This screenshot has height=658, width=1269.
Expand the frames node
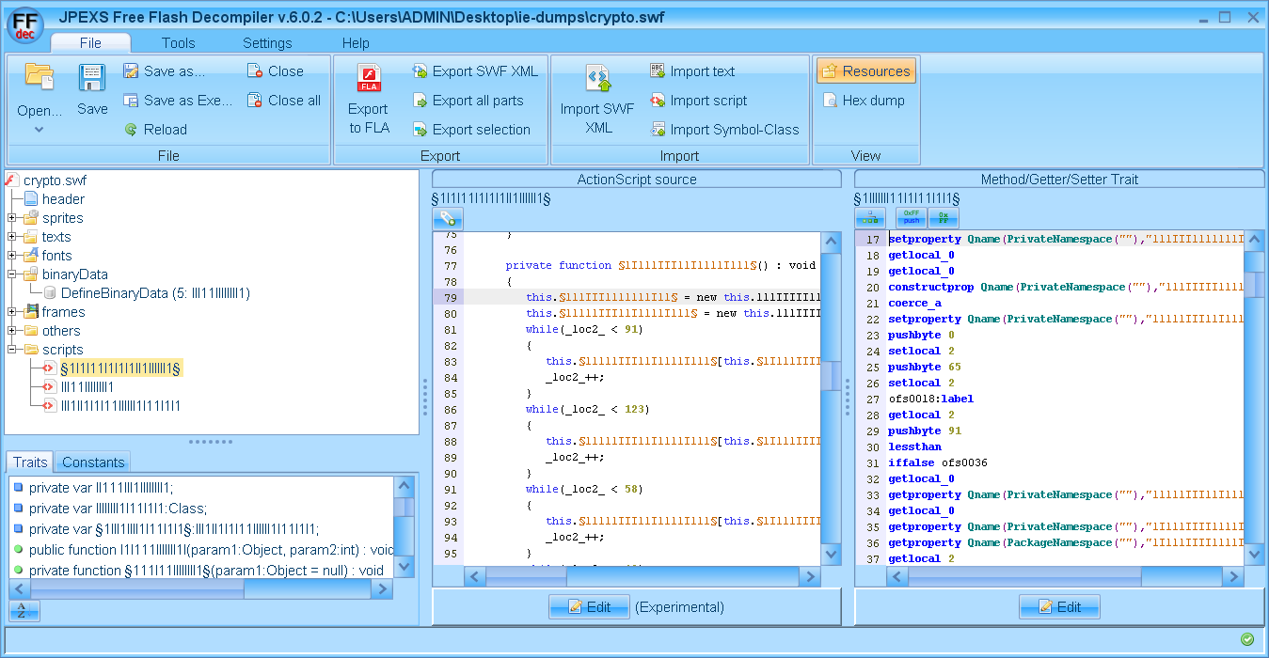(x=12, y=312)
